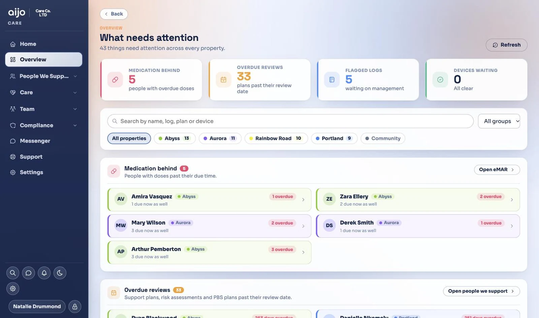
Task: Open Amira Vasquez row chevron
Action: [303, 200]
